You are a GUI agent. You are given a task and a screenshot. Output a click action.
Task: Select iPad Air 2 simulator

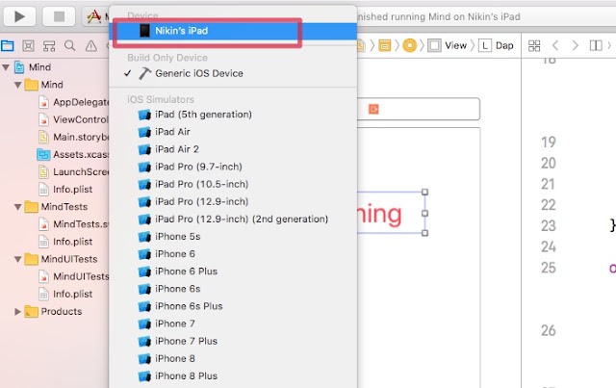[x=233, y=149]
